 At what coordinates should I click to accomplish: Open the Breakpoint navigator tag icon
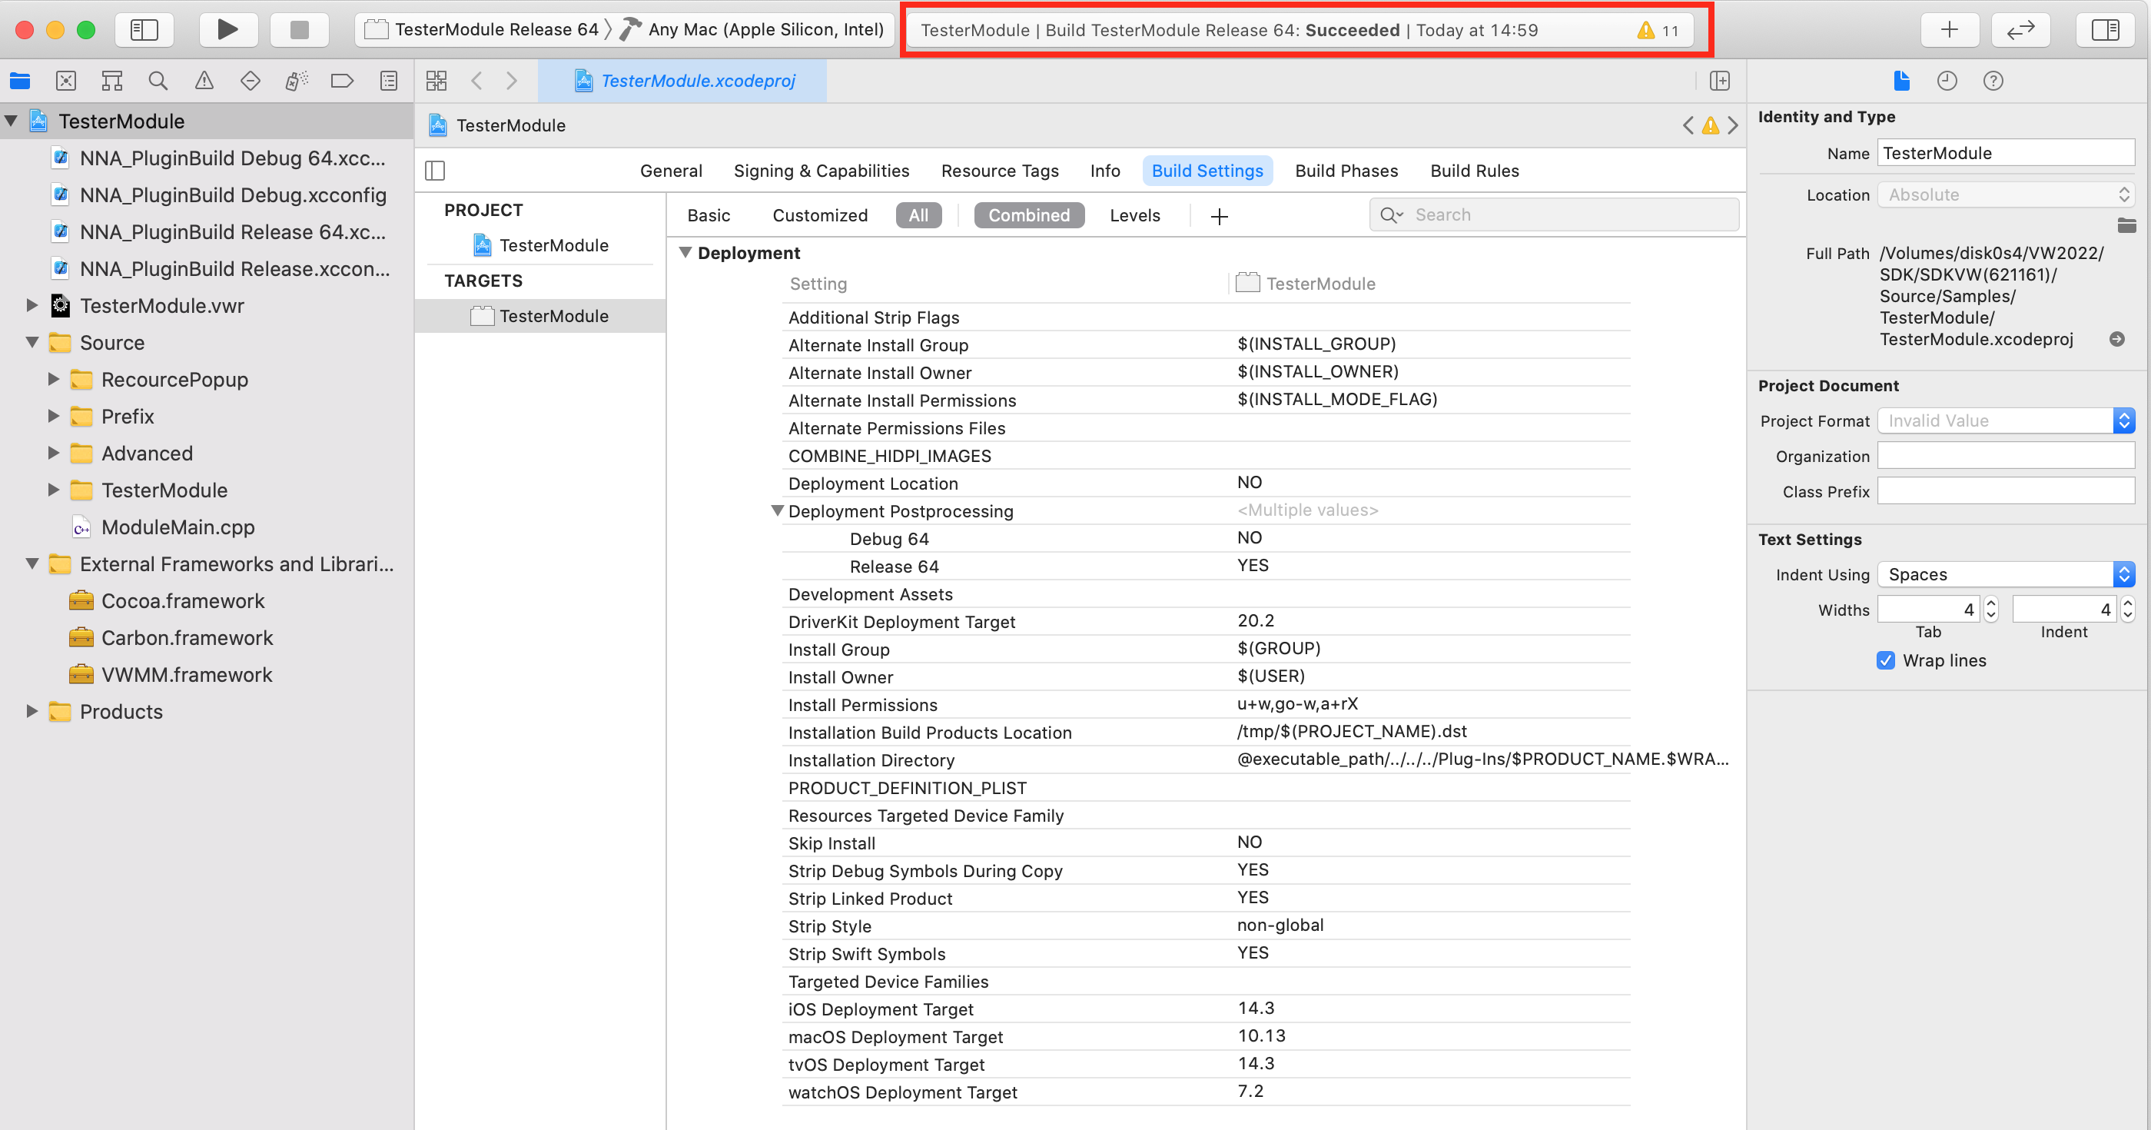click(342, 81)
